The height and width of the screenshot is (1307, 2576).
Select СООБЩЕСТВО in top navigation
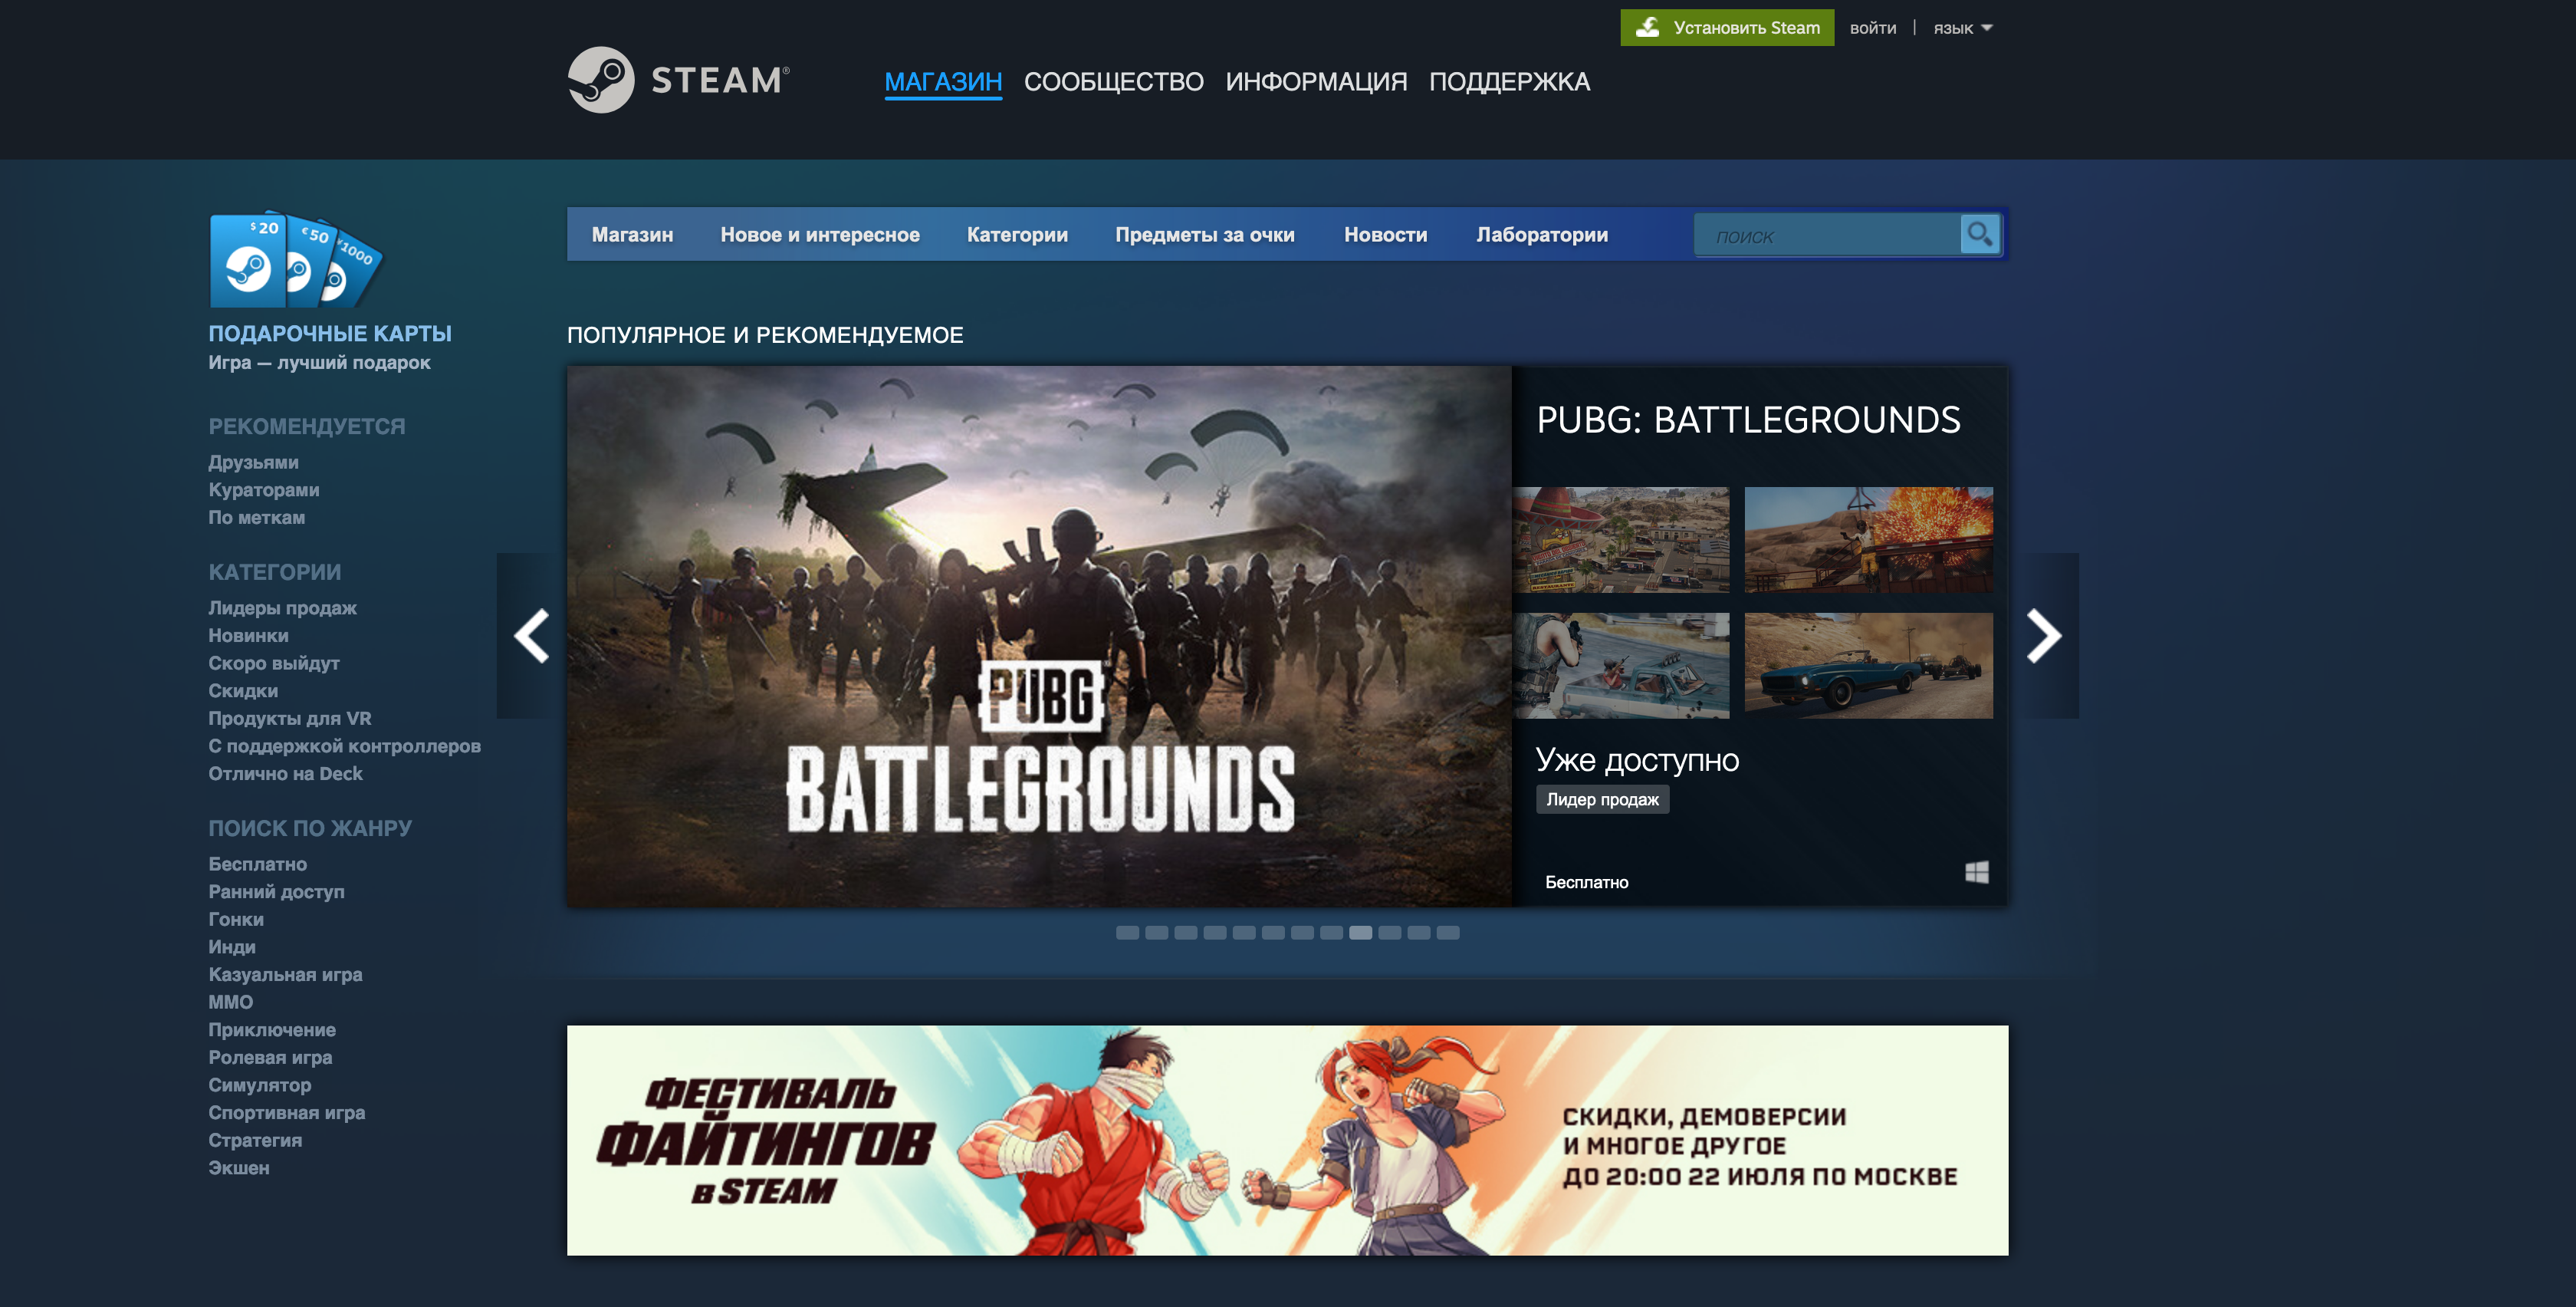(x=1113, y=82)
